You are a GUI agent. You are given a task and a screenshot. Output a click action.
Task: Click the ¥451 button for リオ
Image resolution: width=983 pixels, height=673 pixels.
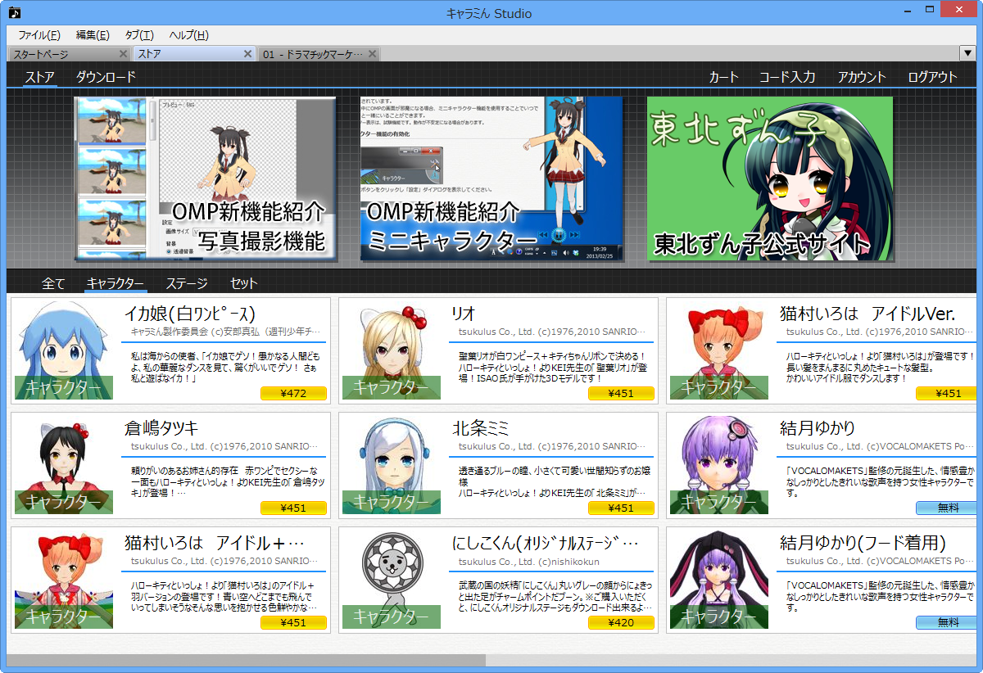coord(621,394)
